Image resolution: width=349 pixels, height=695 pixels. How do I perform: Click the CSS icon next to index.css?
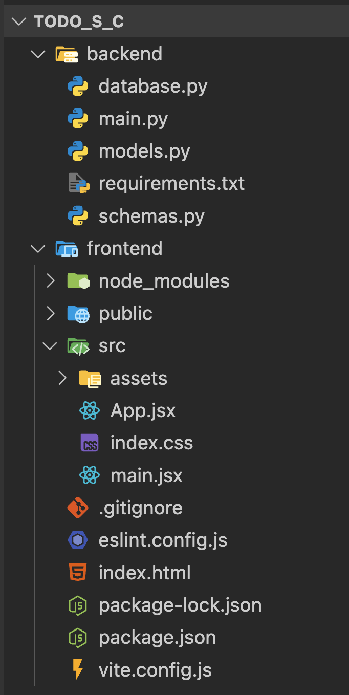pyautogui.click(x=90, y=443)
